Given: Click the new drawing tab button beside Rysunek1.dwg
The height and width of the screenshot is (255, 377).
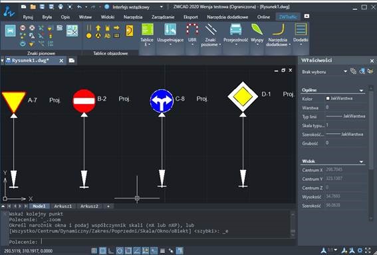Looking at the screenshot, I should click(x=72, y=61).
